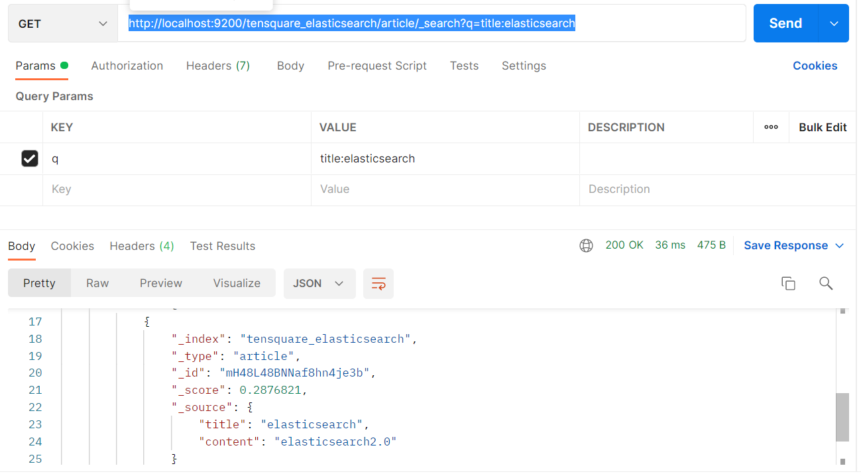
Task: Open the Cookies link
Action: coord(815,66)
